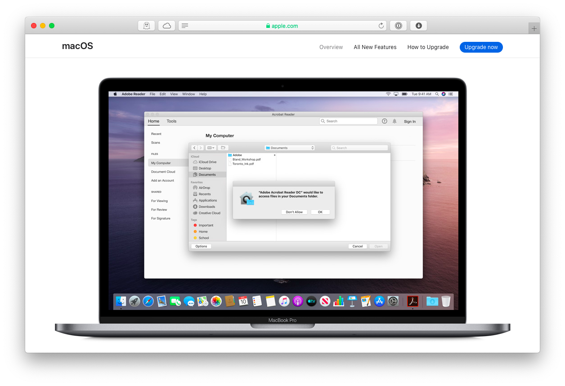This screenshot has width=565, height=386.
Task: Select Creative Cloud in dialog sidebar
Action: click(x=207, y=213)
